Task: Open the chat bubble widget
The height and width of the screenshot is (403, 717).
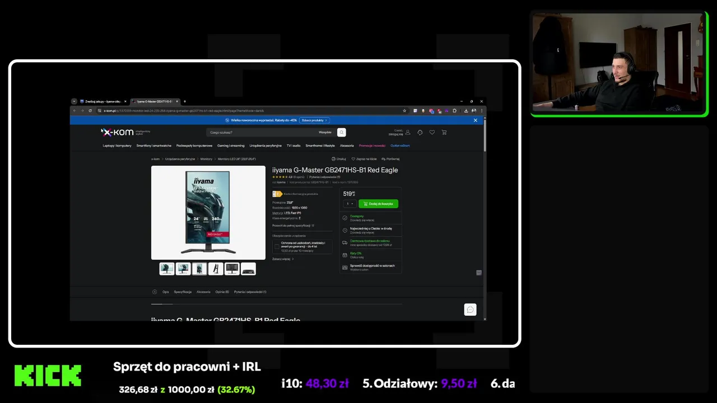Action: click(x=470, y=310)
